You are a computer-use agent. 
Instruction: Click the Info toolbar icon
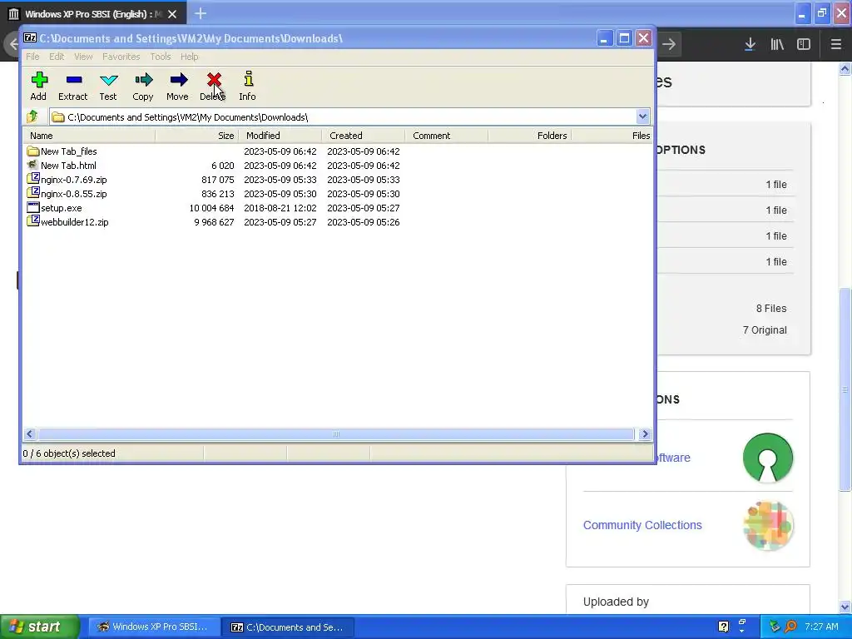coord(248,79)
